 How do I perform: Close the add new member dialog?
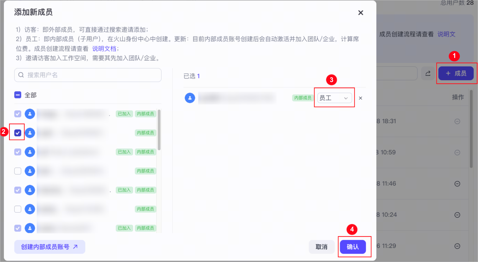click(x=361, y=13)
